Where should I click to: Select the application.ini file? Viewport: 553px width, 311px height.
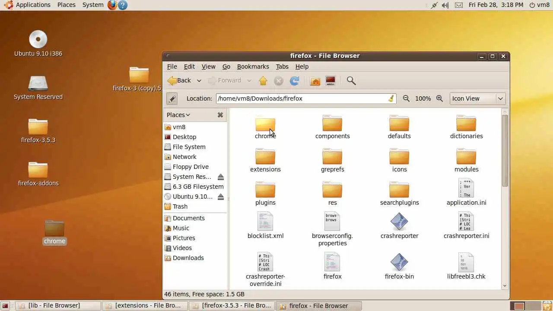coord(466,193)
